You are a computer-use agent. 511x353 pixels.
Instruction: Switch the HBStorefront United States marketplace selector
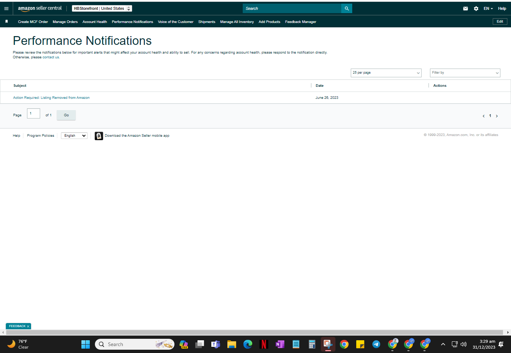[102, 8]
